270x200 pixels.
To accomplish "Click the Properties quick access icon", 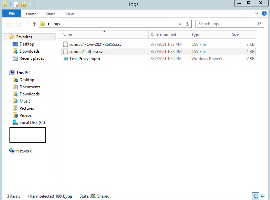I will click(16, 4).
